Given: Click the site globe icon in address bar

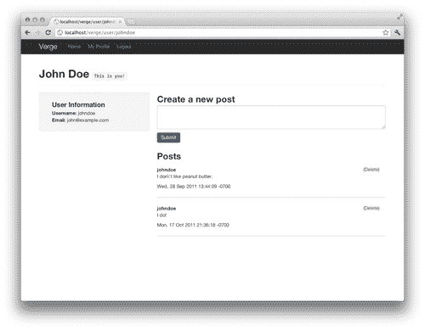Looking at the screenshot, I should 59,33.
